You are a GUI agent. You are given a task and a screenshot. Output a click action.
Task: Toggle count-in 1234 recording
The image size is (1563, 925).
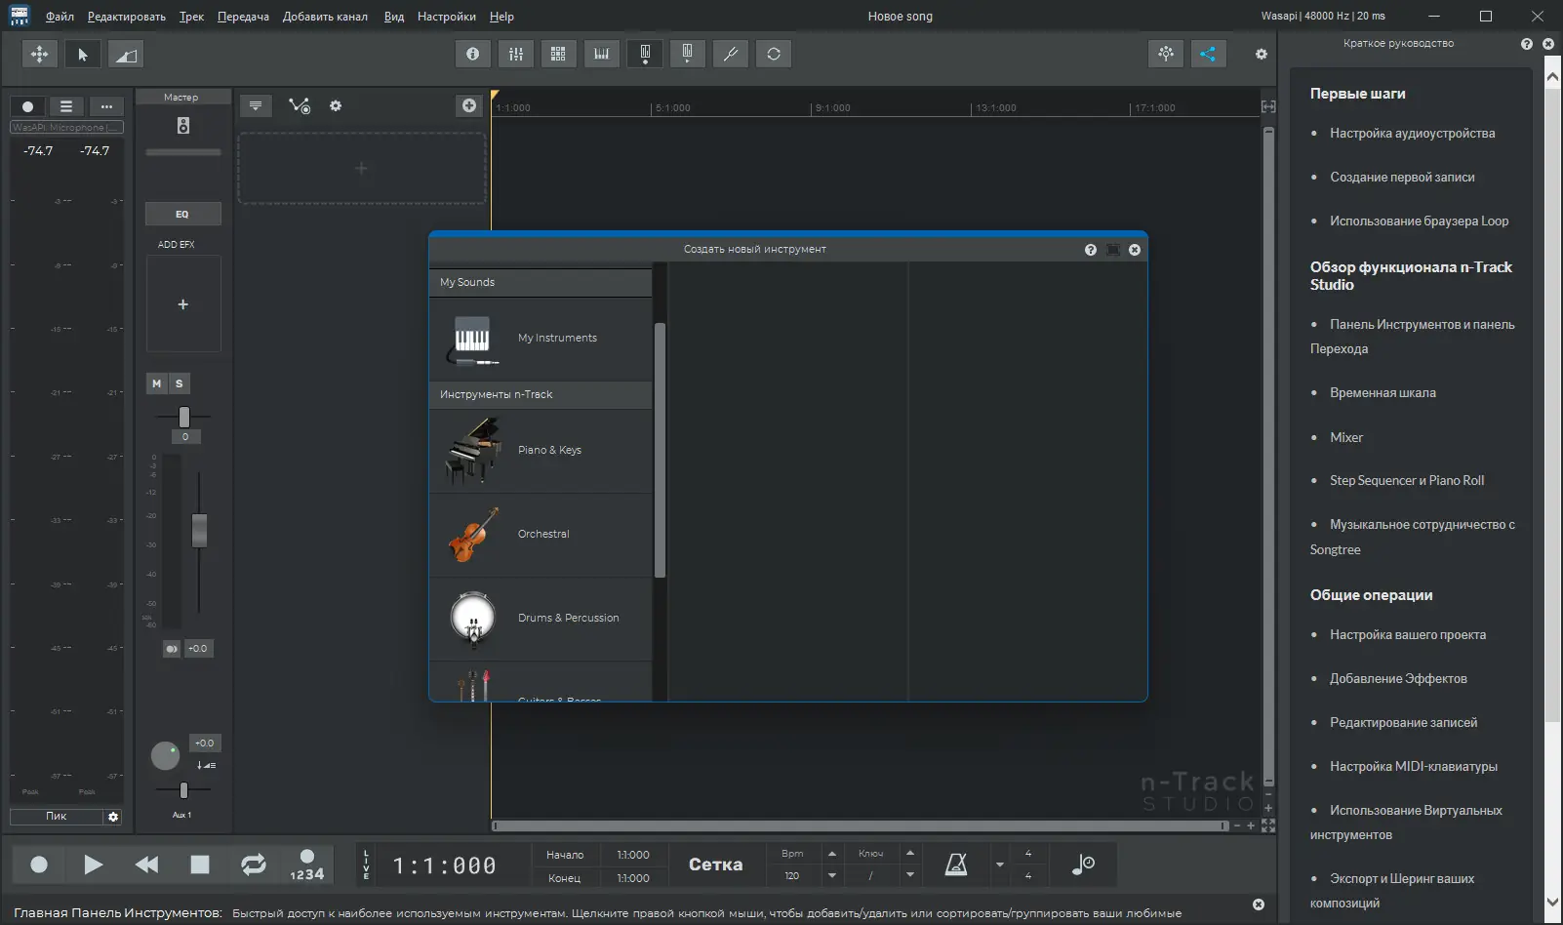[307, 865]
